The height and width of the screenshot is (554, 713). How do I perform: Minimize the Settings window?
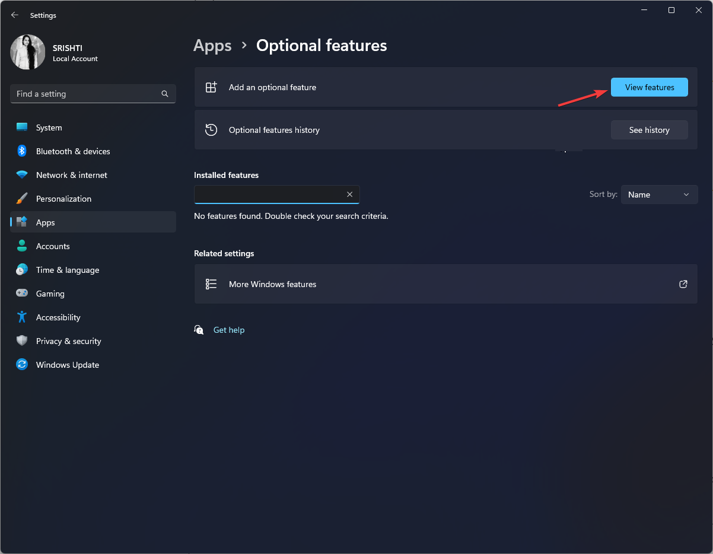point(644,10)
